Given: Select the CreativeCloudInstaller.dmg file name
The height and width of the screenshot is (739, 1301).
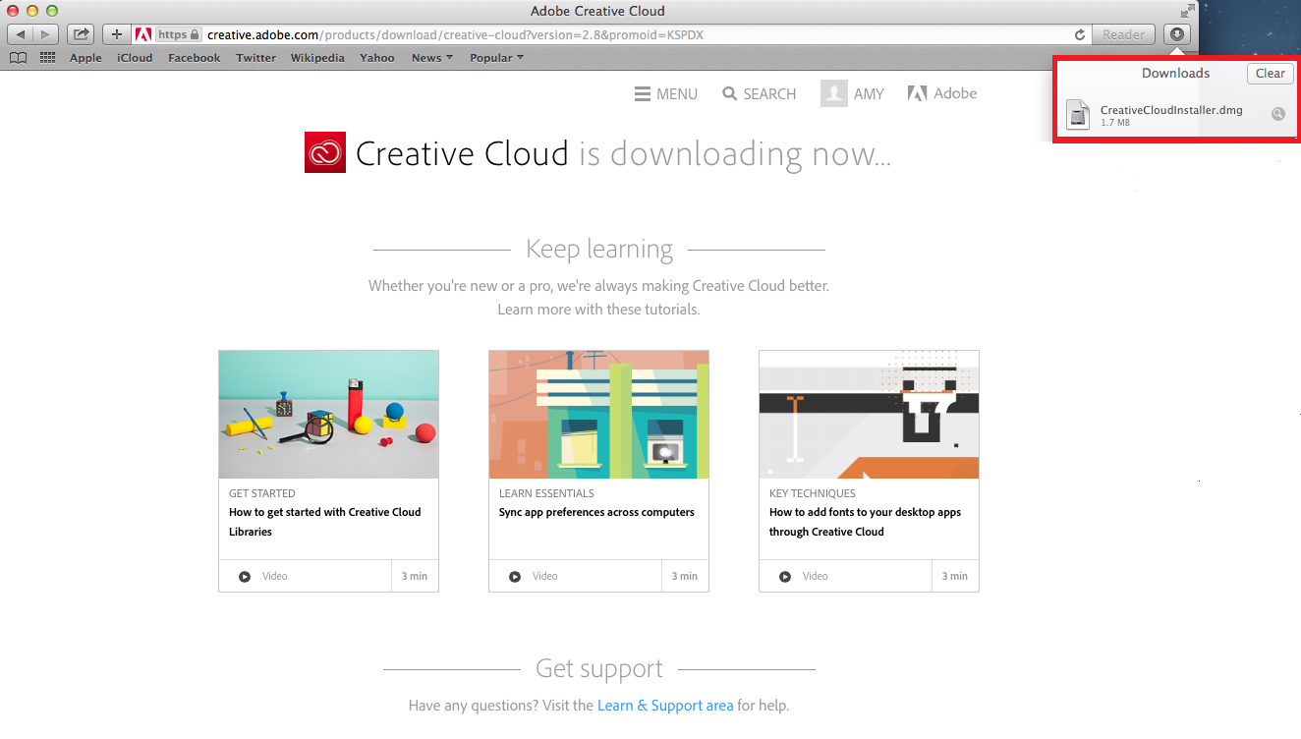Looking at the screenshot, I should click(x=1171, y=110).
